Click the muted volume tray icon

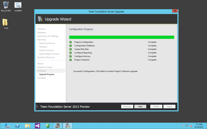pyautogui.click(x=191, y=126)
